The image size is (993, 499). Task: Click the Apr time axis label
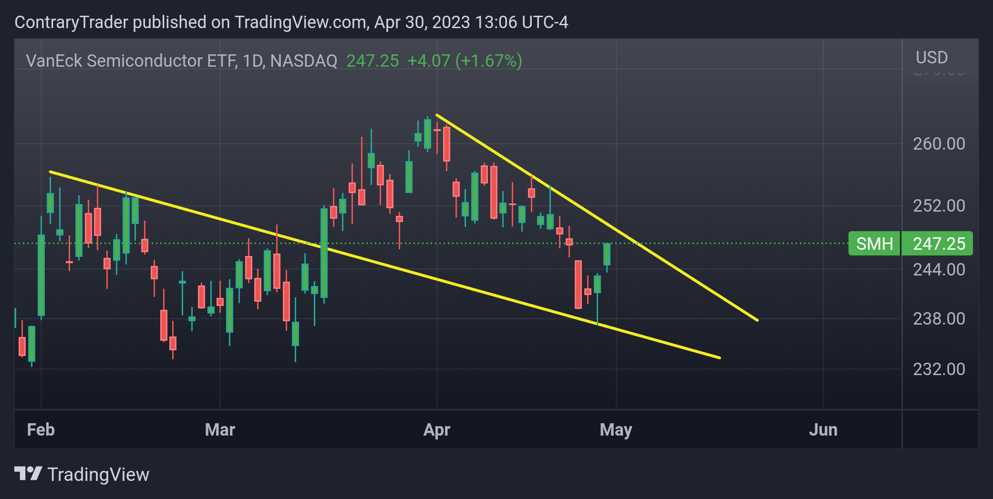(437, 430)
